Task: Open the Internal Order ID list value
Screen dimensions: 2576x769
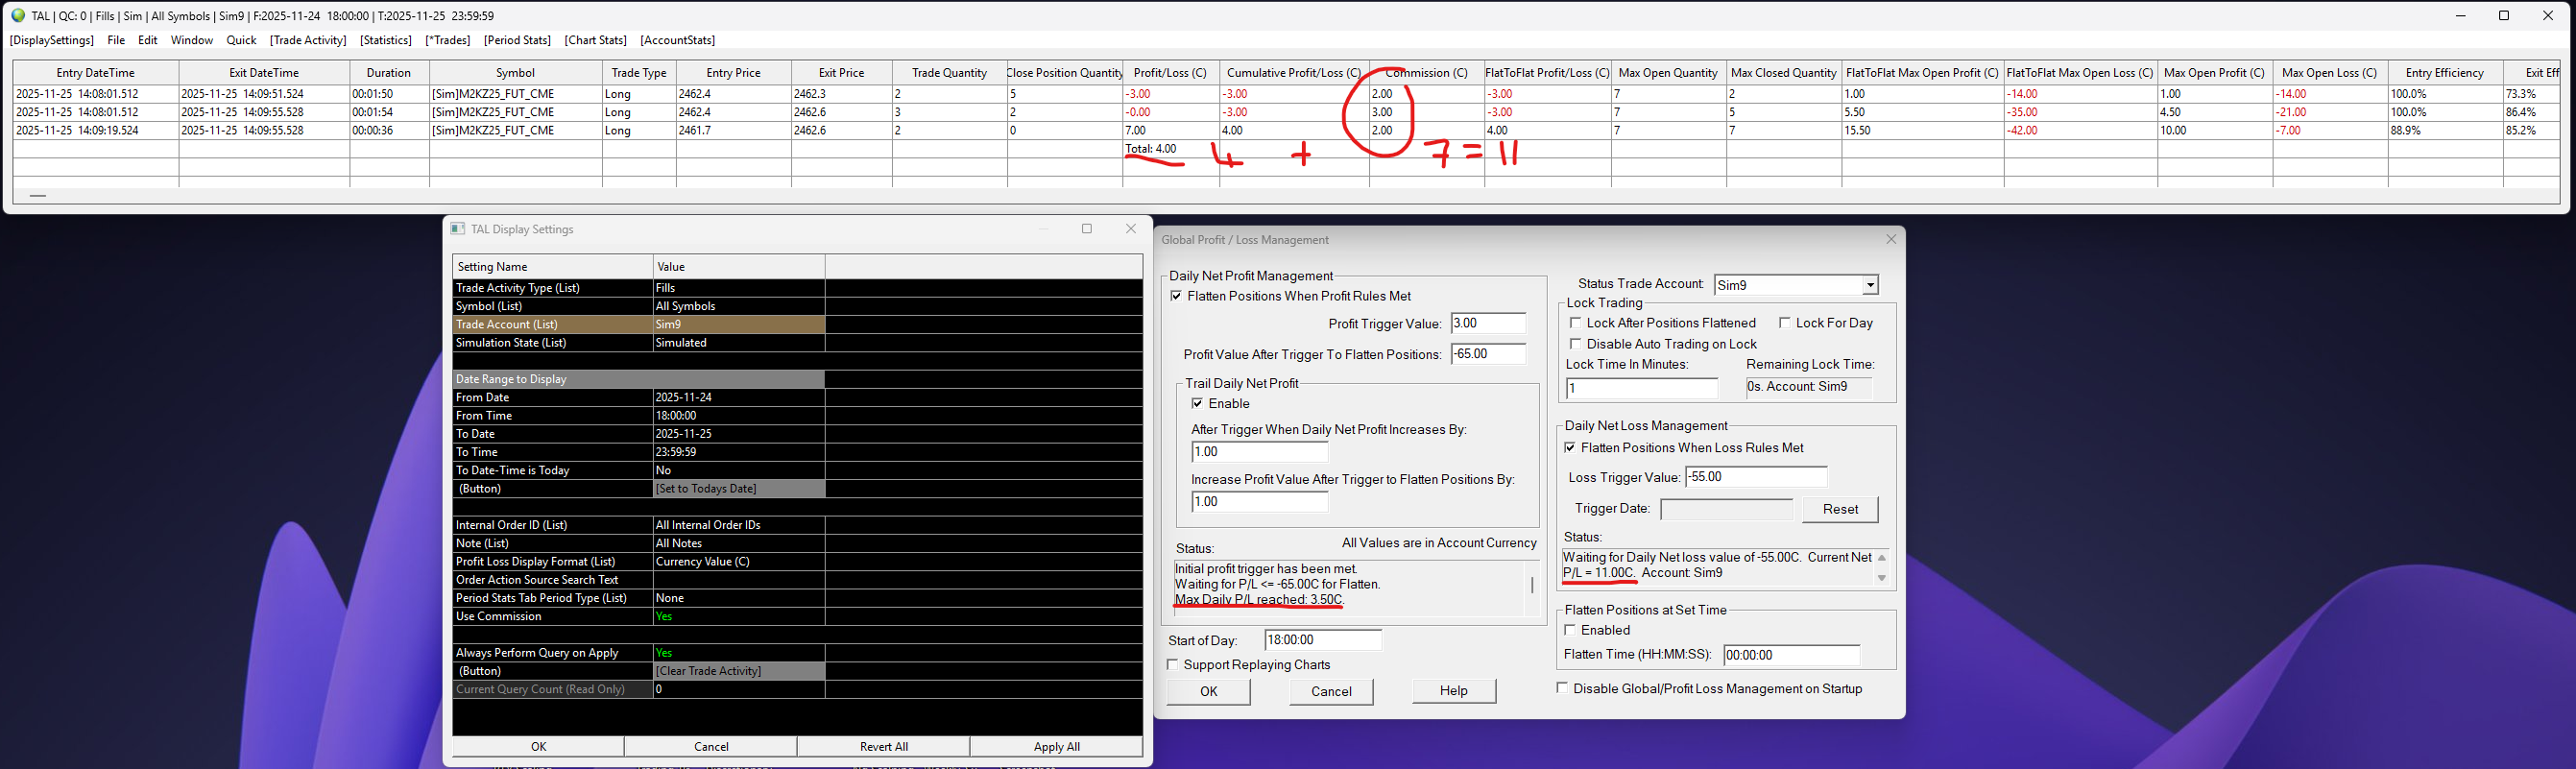Action: point(738,525)
